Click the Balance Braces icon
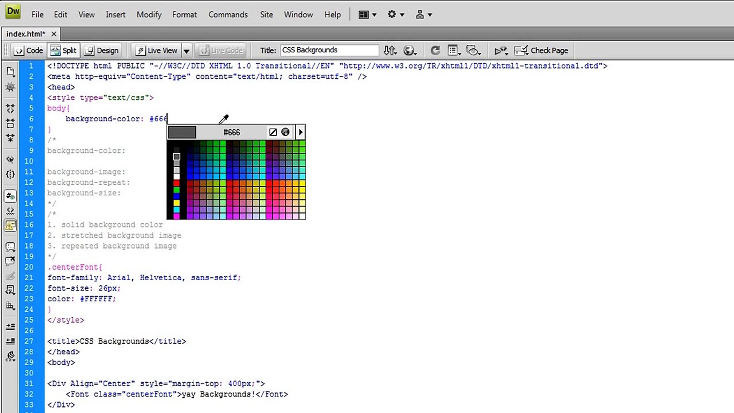 (10, 174)
